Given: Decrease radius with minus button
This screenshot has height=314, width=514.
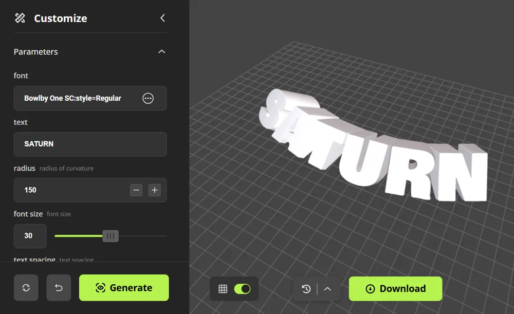Looking at the screenshot, I should [x=136, y=190].
